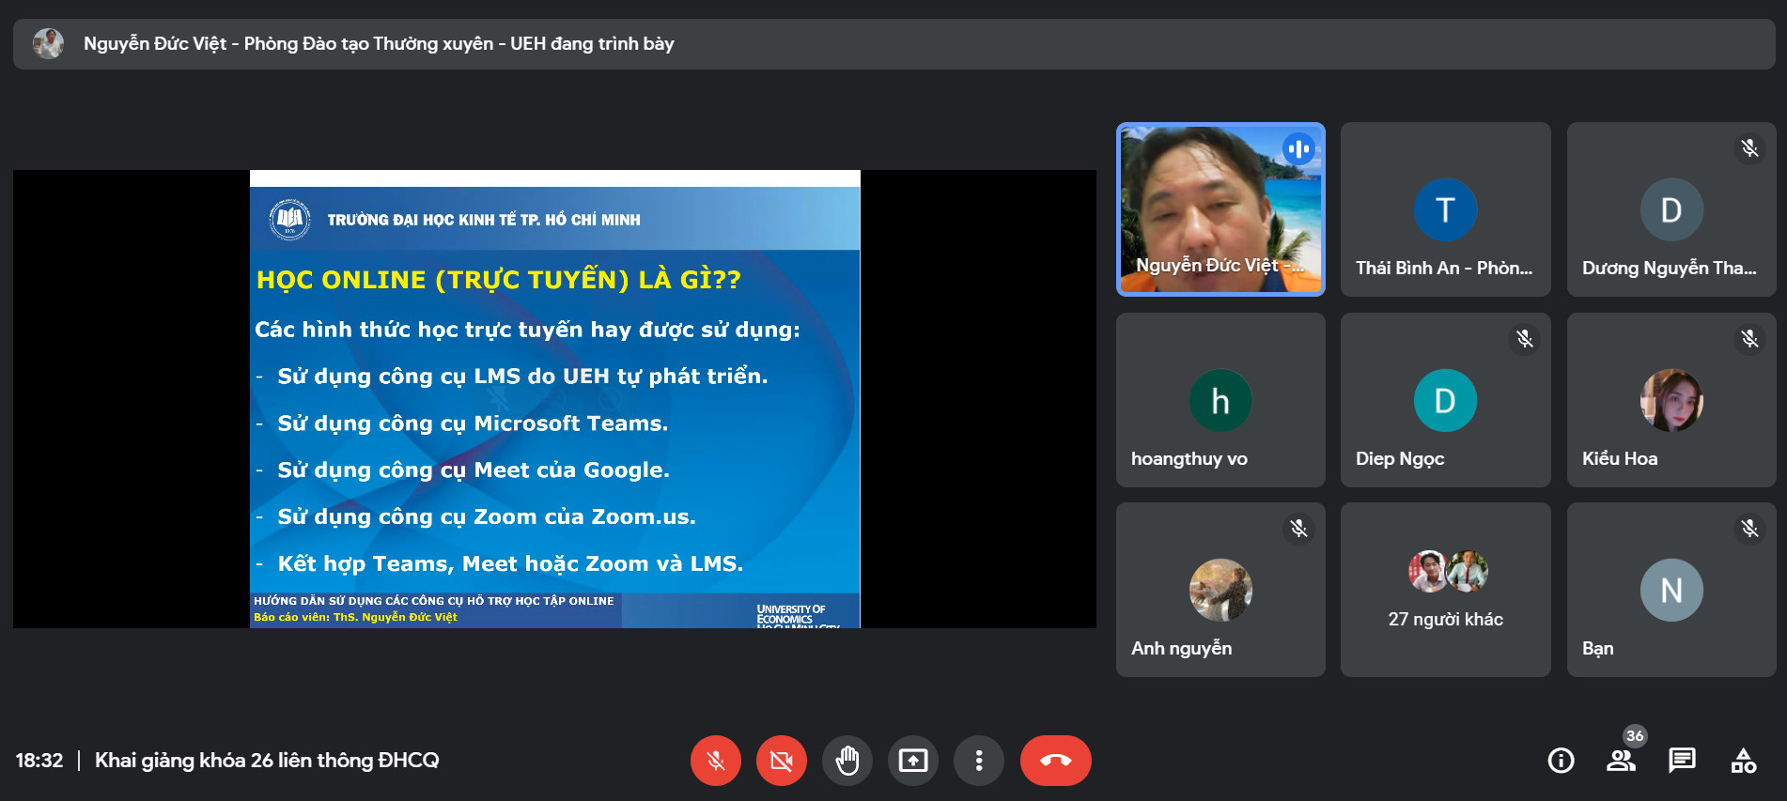Select Nguyễn Đức Việt video tile
Image resolution: width=1787 pixels, height=801 pixels.
[x=1220, y=209]
